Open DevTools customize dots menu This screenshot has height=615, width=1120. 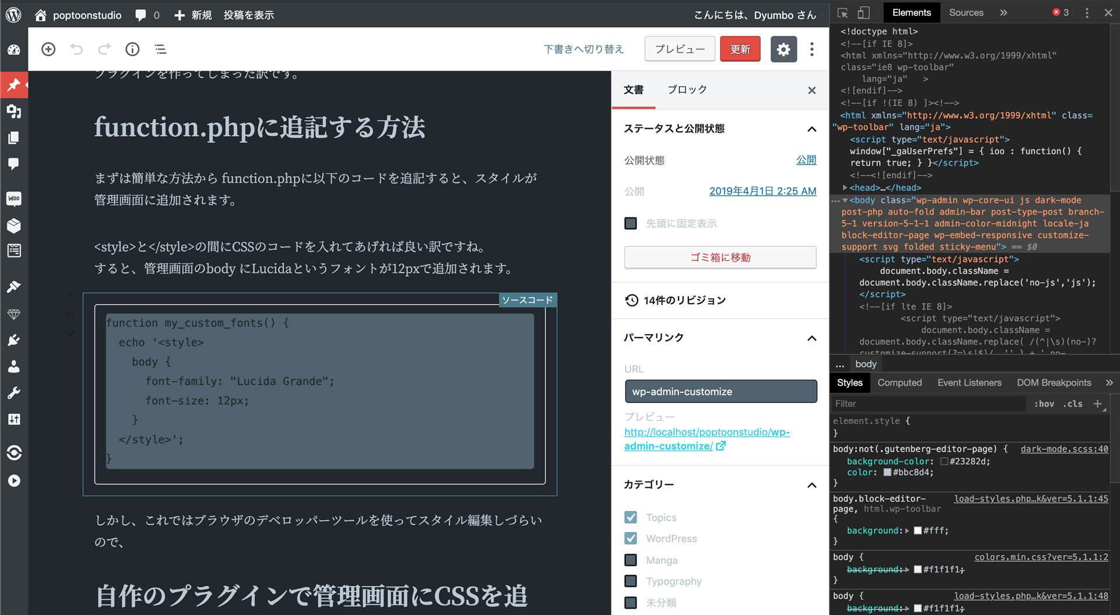[1086, 13]
